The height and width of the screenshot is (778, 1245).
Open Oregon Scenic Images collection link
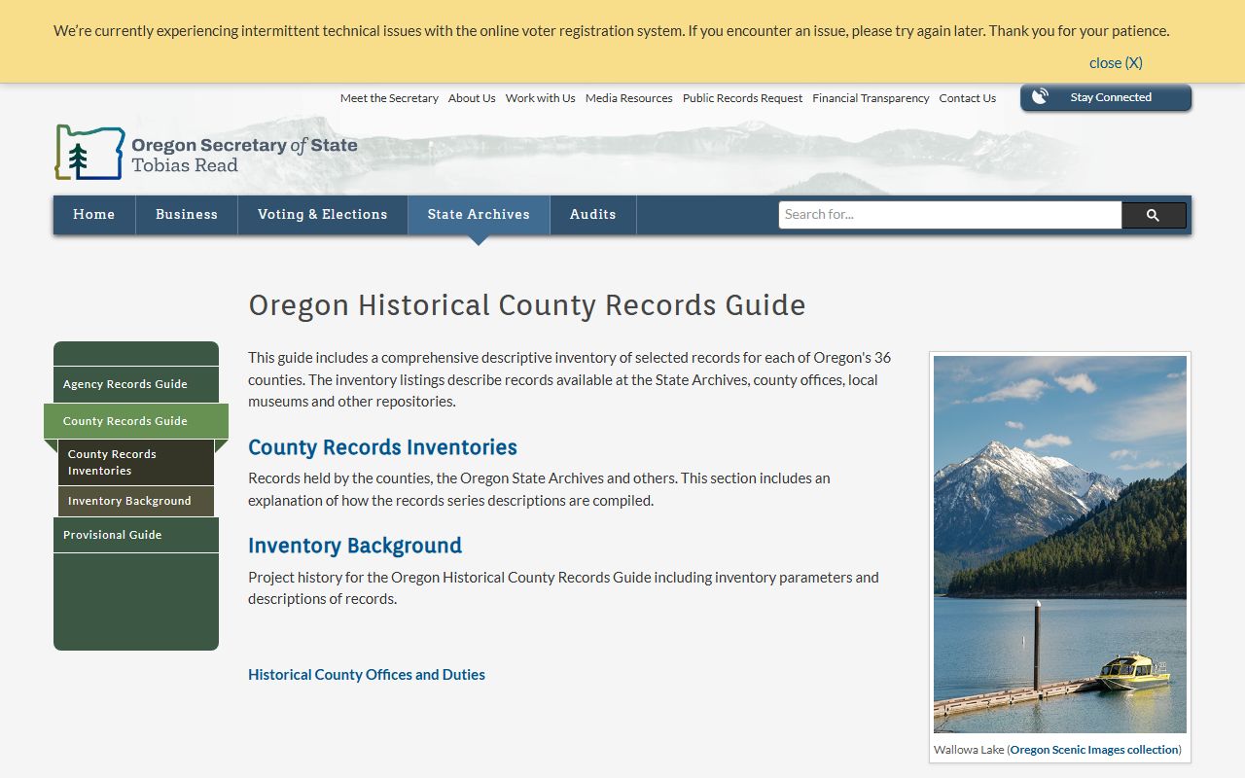(x=1094, y=750)
